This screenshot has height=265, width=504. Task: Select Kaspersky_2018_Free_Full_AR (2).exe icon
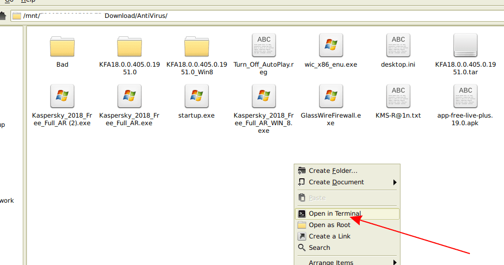click(x=62, y=96)
